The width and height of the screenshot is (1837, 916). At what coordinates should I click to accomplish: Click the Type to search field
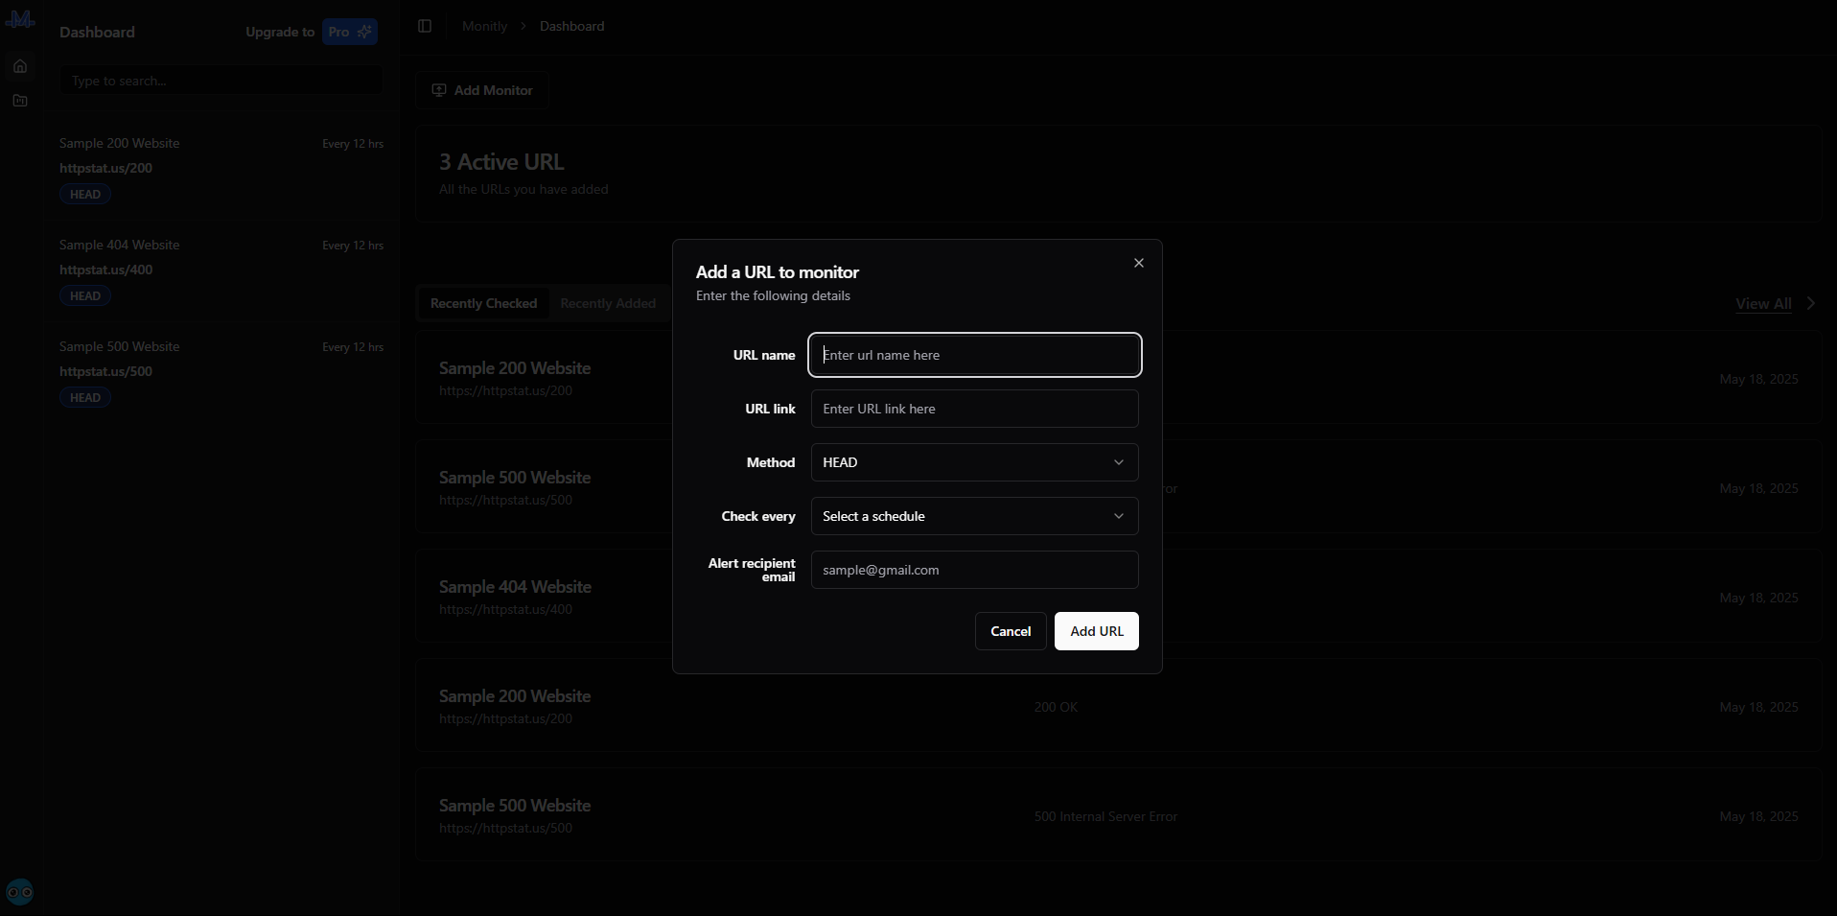(221, 81)
